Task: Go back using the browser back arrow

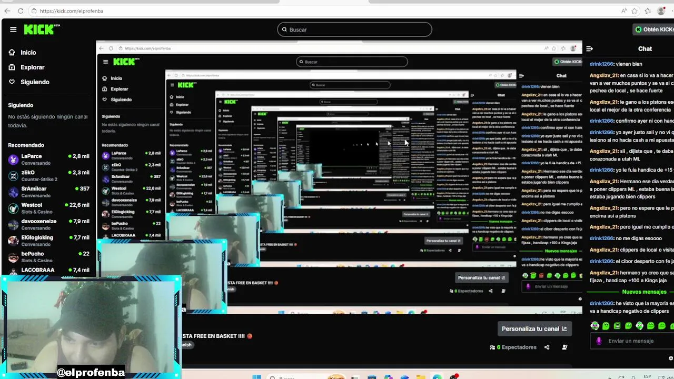Action: (x=7, y=11)
